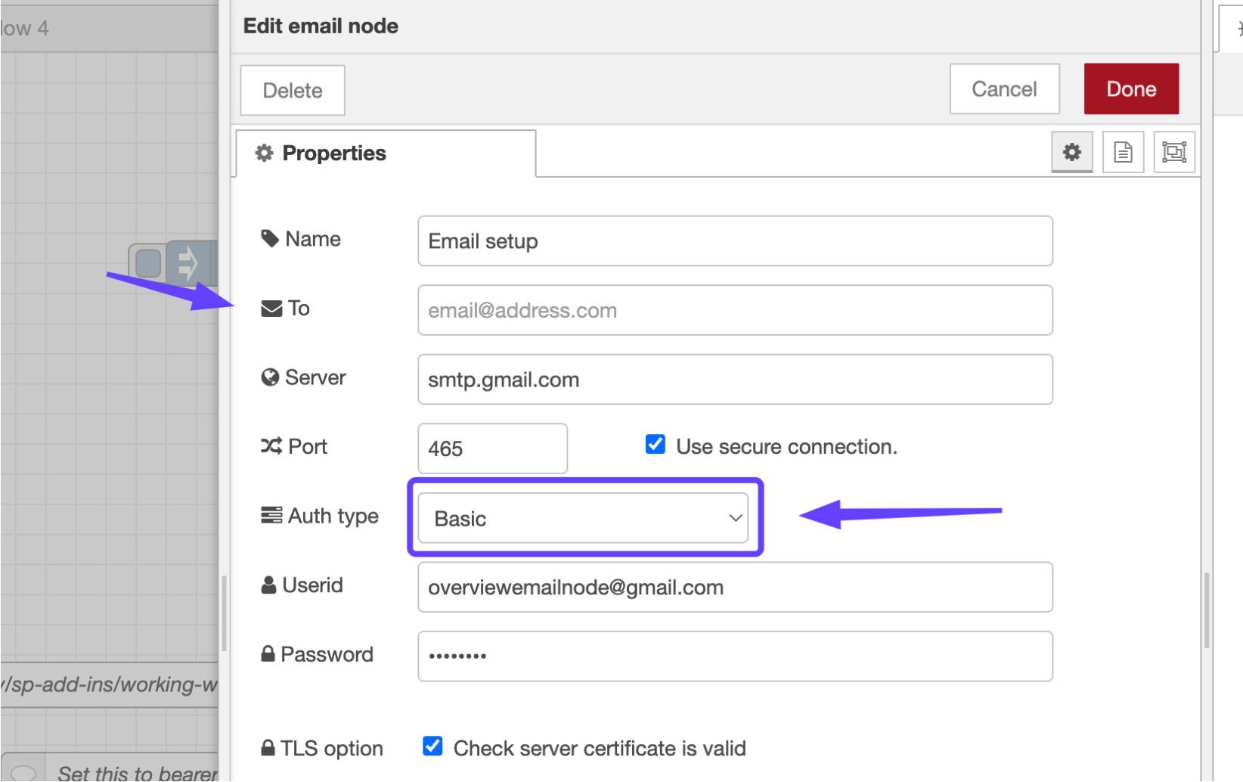Screen dimensions: 1243x782
Task: Open the Auth type dropdown
Action: pos(582,518)
